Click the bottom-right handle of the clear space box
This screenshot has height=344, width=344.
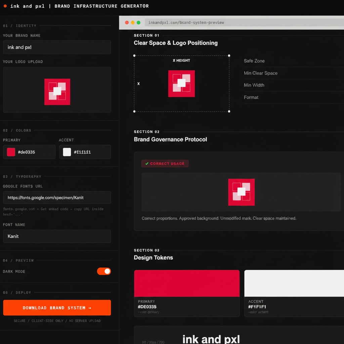pos(229,112)
